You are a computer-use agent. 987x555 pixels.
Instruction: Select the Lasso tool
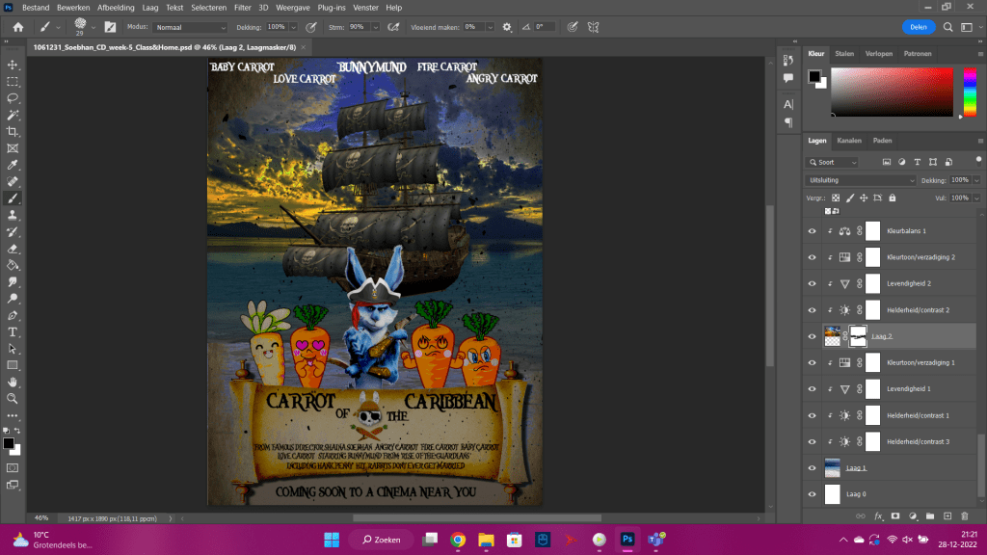coord(13,98)
